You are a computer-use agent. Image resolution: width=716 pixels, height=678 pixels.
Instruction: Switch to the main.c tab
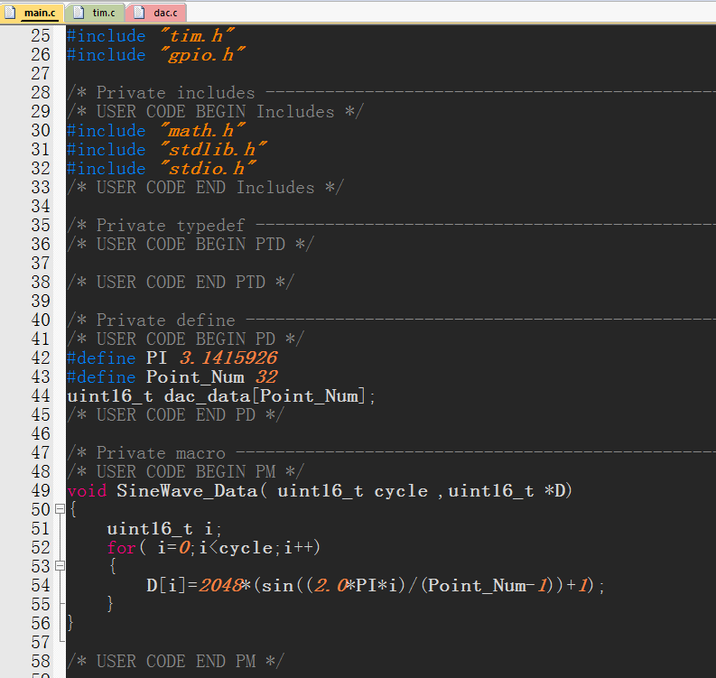point(32,13)
